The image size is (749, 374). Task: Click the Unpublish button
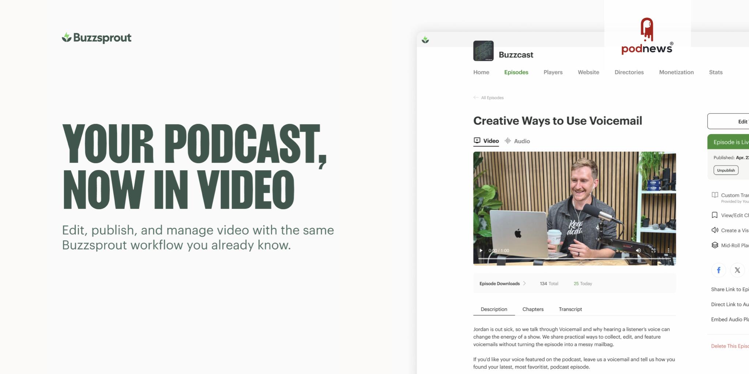[x=726, y=170]
